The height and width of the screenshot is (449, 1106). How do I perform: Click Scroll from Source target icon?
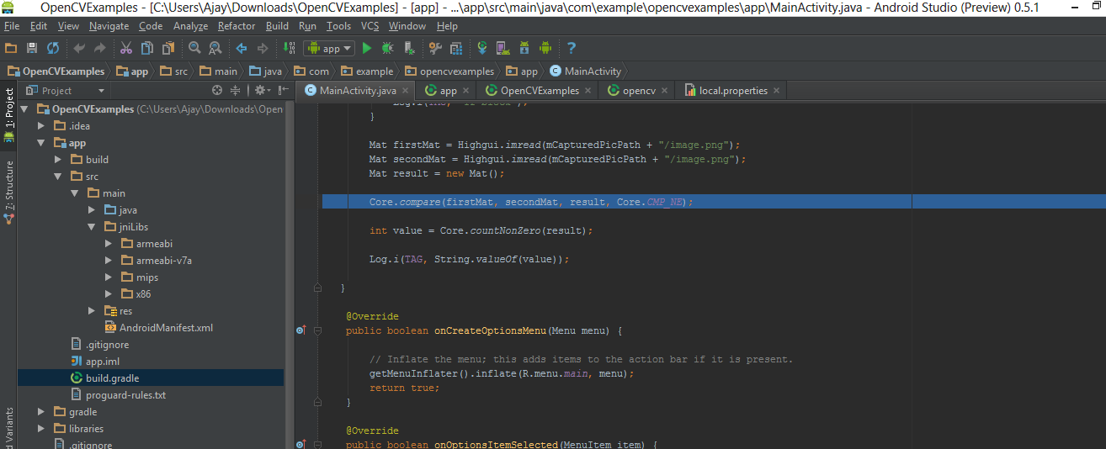point(217,90)
